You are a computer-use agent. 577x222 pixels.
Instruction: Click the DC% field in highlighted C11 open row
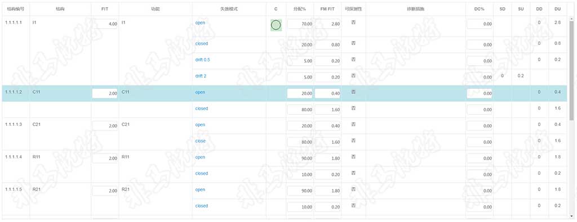(x=480, y=93)
